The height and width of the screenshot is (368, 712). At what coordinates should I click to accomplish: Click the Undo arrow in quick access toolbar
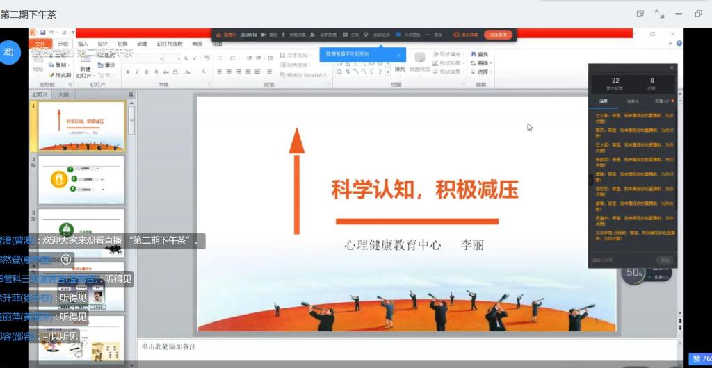51,33
